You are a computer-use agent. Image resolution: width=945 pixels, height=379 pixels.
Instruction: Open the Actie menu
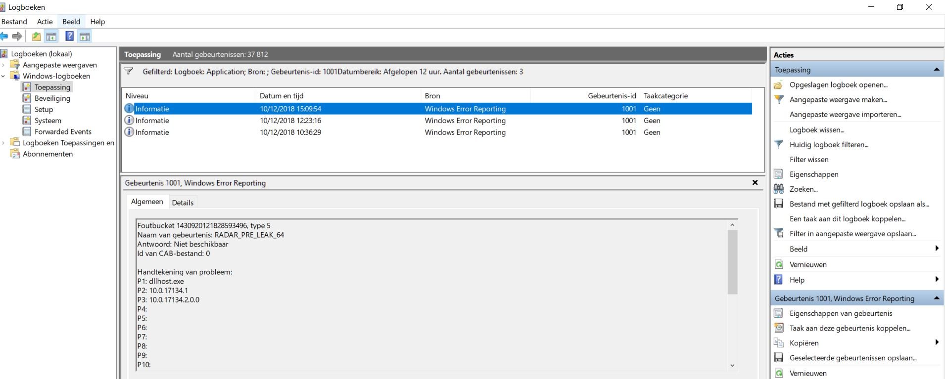(x=45, y=22)
